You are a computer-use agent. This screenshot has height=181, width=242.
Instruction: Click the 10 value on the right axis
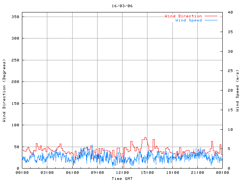pos(230,130)
